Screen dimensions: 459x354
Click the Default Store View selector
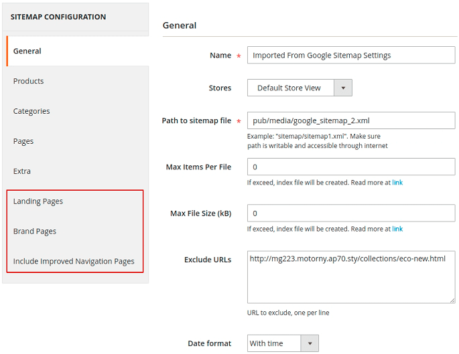click(289, 88)
